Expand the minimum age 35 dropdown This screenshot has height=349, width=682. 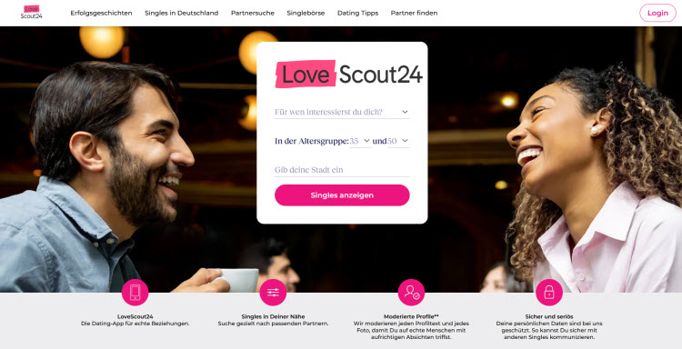point(360,141)
